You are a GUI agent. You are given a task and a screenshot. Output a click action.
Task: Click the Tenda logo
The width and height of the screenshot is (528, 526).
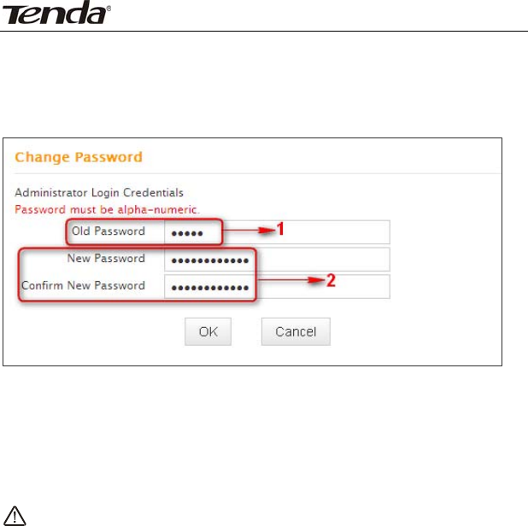56,13
